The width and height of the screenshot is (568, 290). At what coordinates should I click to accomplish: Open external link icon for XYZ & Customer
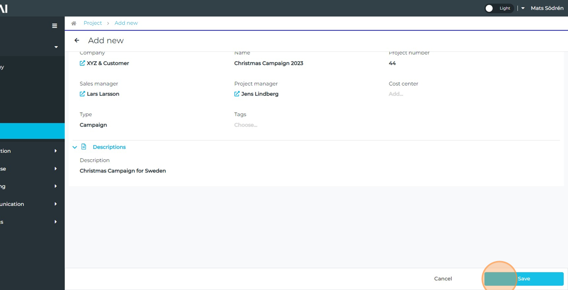pos(82,63)
